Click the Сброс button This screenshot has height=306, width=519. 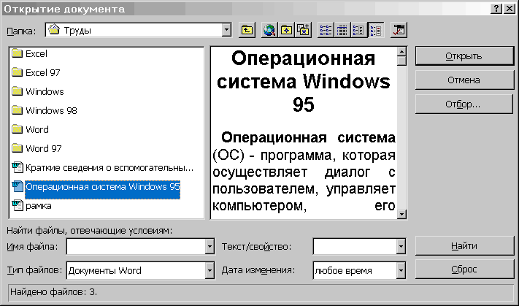pyautogui.click(x=464, y=270)
